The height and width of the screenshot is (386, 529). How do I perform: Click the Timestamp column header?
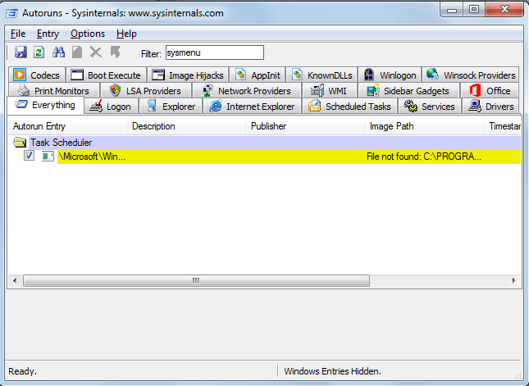point(503,126)
